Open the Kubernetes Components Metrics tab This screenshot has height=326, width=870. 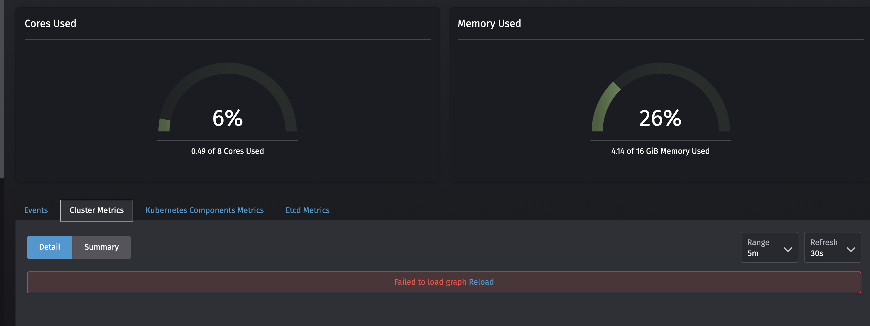[204, 210]
